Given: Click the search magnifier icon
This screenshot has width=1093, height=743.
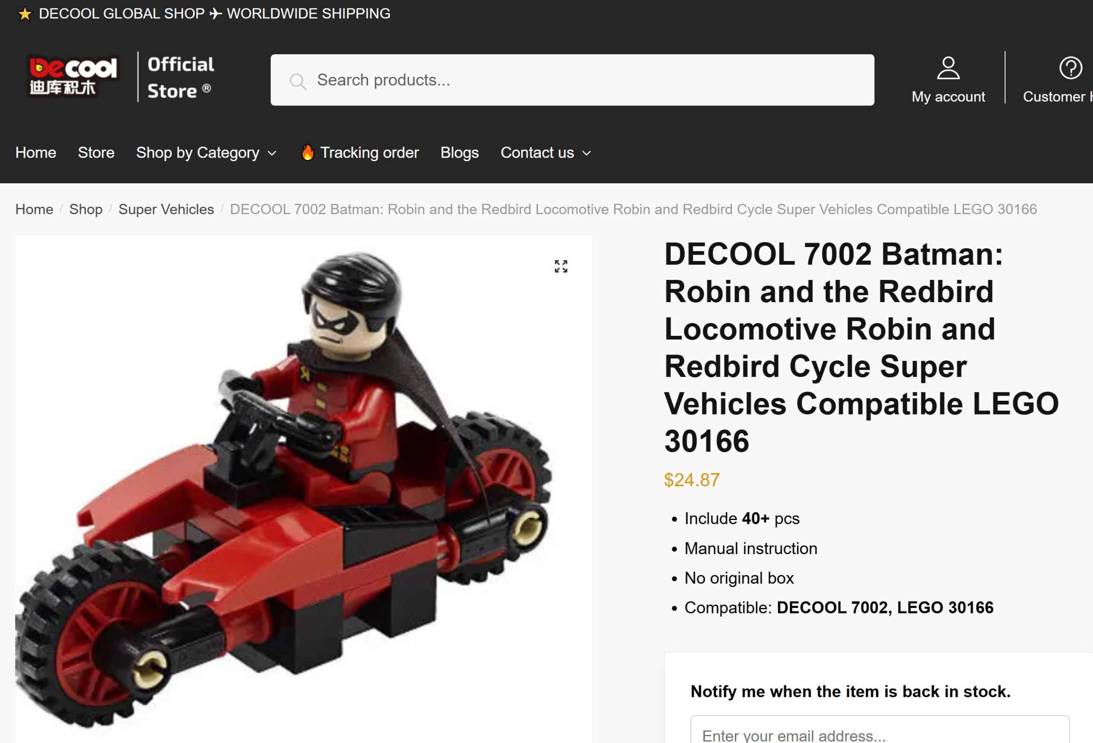Looking at the screenshot, I should 298,81.
